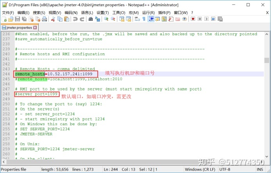Click the Windows (CR LF) status entry
Viewport: 271px width, 173px height.
pyautogui.click(x=200, y=169)
